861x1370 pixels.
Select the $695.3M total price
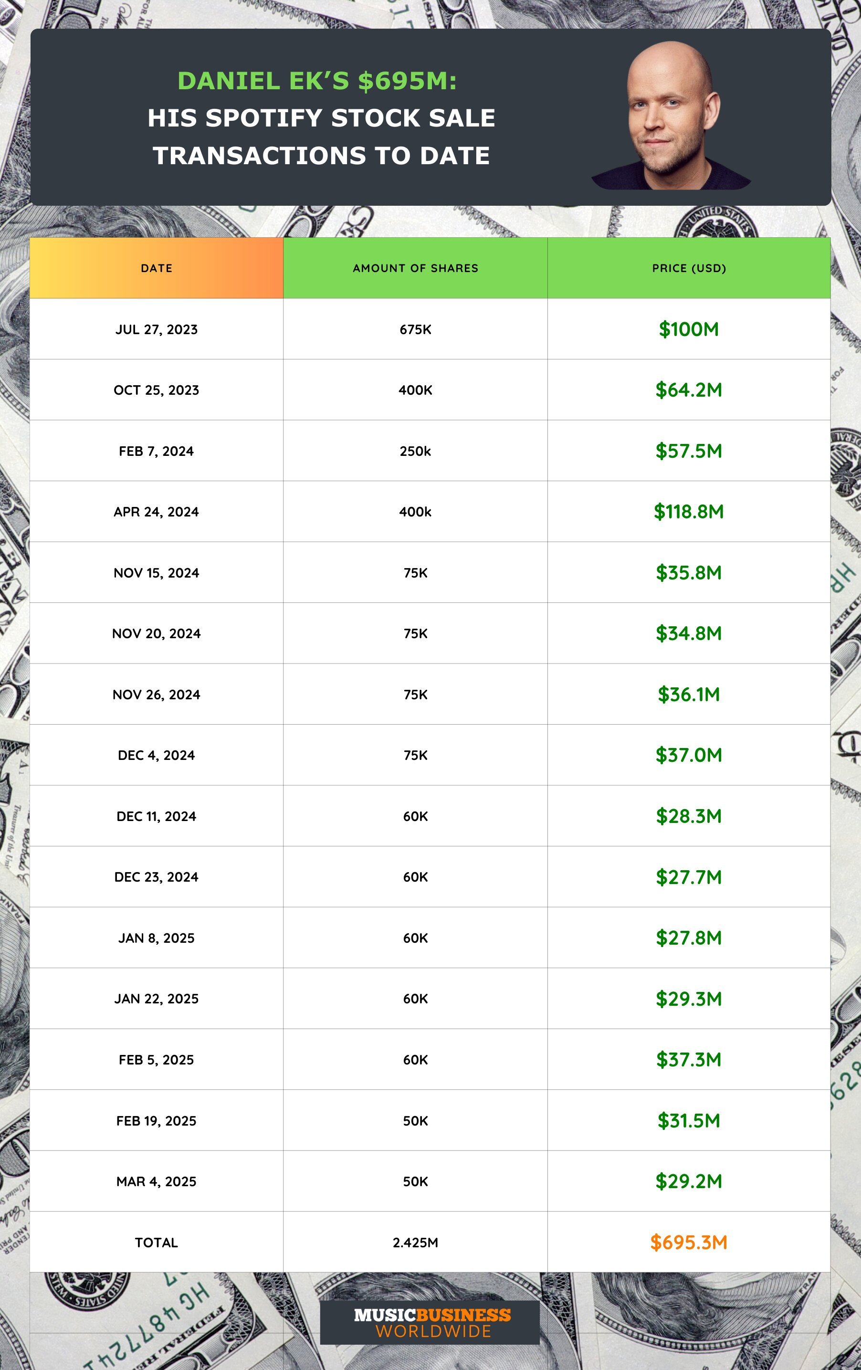689,1242
